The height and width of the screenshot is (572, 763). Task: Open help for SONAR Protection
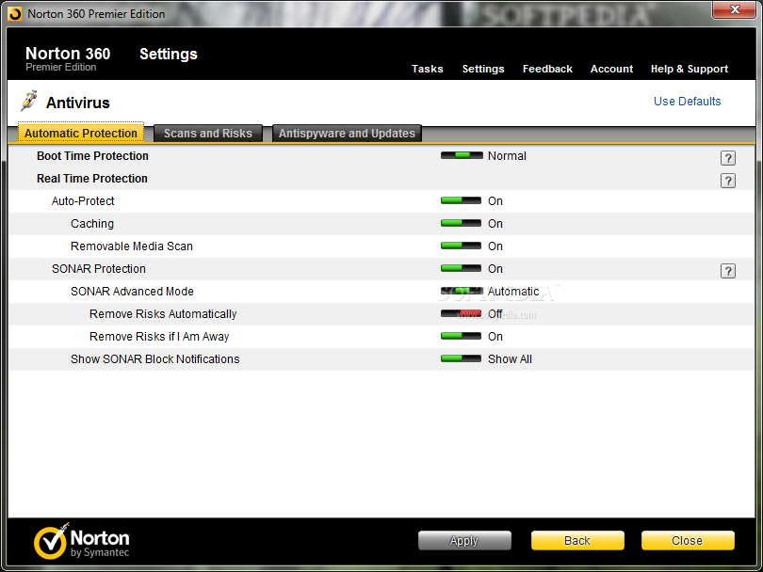[727, 271]
